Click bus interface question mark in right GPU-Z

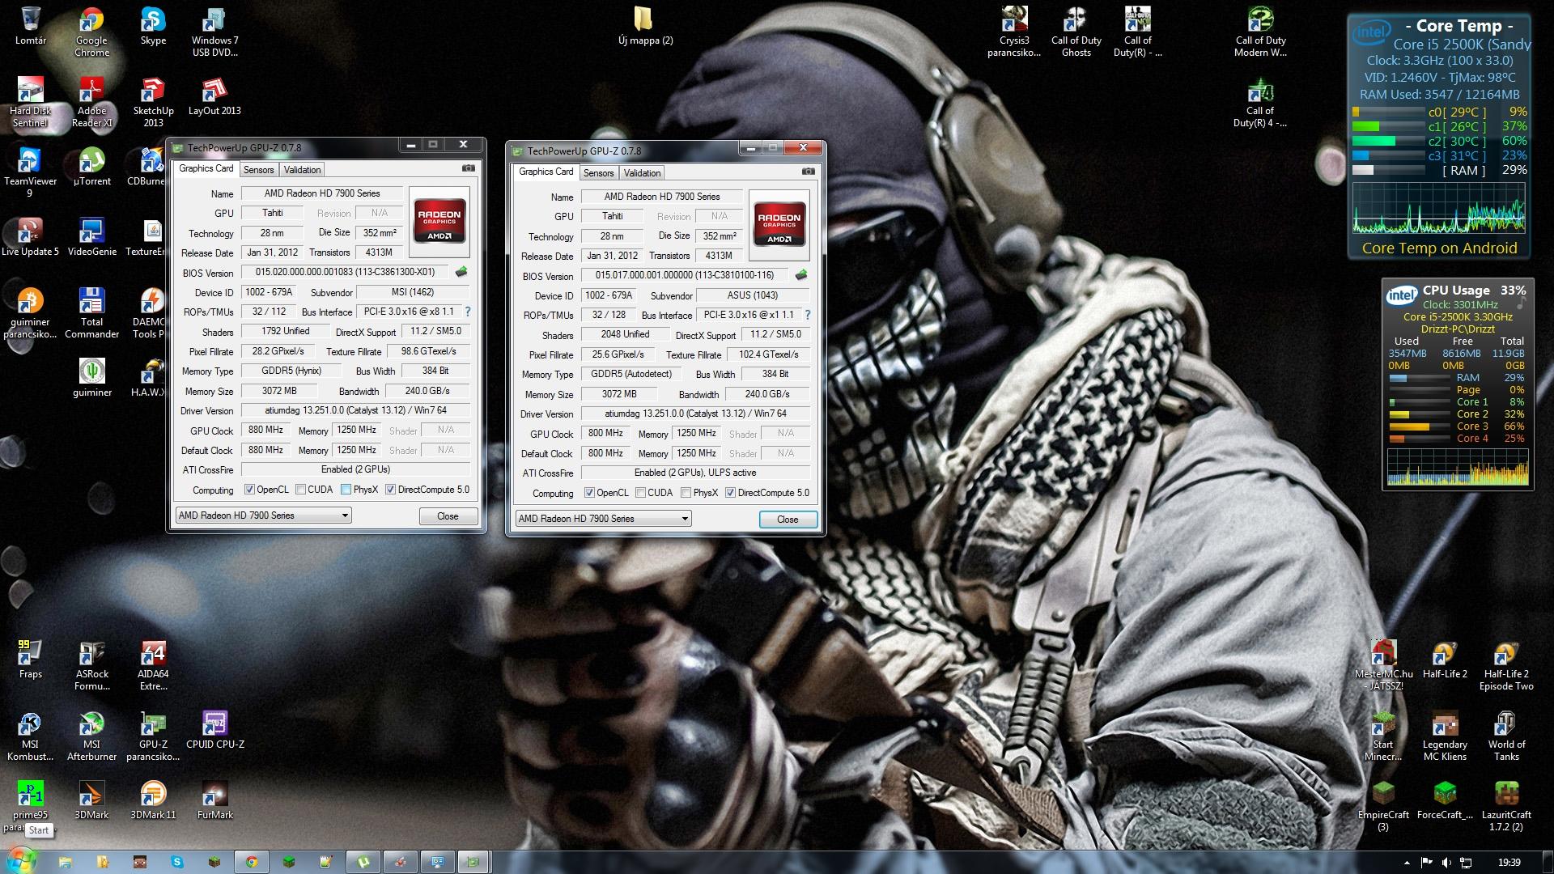pos(807,315)
